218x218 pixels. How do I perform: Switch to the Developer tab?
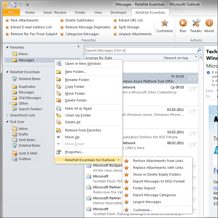coord(119,12)
